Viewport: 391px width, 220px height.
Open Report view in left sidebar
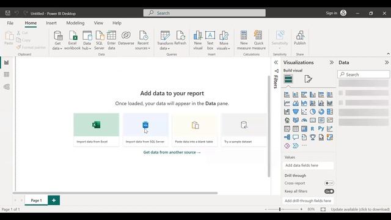click(x=7, y=62)
